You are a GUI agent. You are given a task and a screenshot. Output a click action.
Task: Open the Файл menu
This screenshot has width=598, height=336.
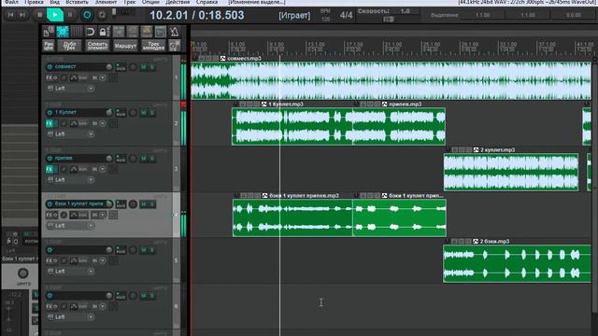[x=11, y=2]
